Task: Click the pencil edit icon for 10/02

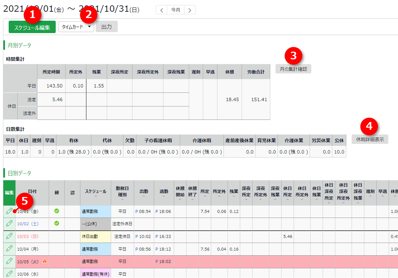Action: click(9, 224)
